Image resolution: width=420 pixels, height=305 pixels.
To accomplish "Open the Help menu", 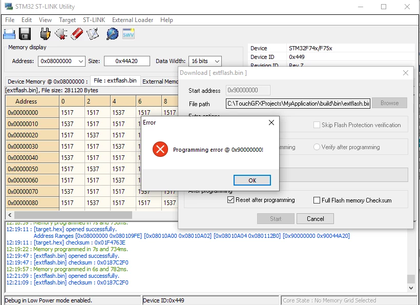I will click(x=166, y=20).
